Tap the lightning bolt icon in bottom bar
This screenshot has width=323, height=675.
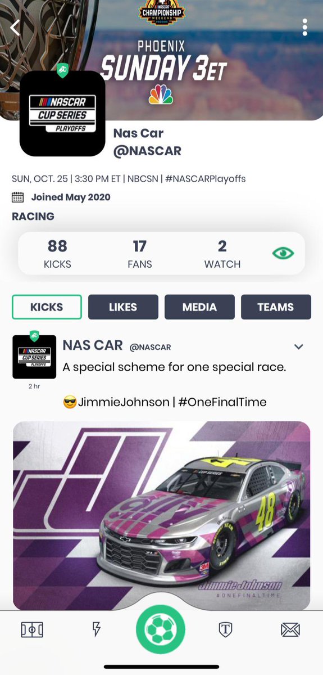(96, 629)
